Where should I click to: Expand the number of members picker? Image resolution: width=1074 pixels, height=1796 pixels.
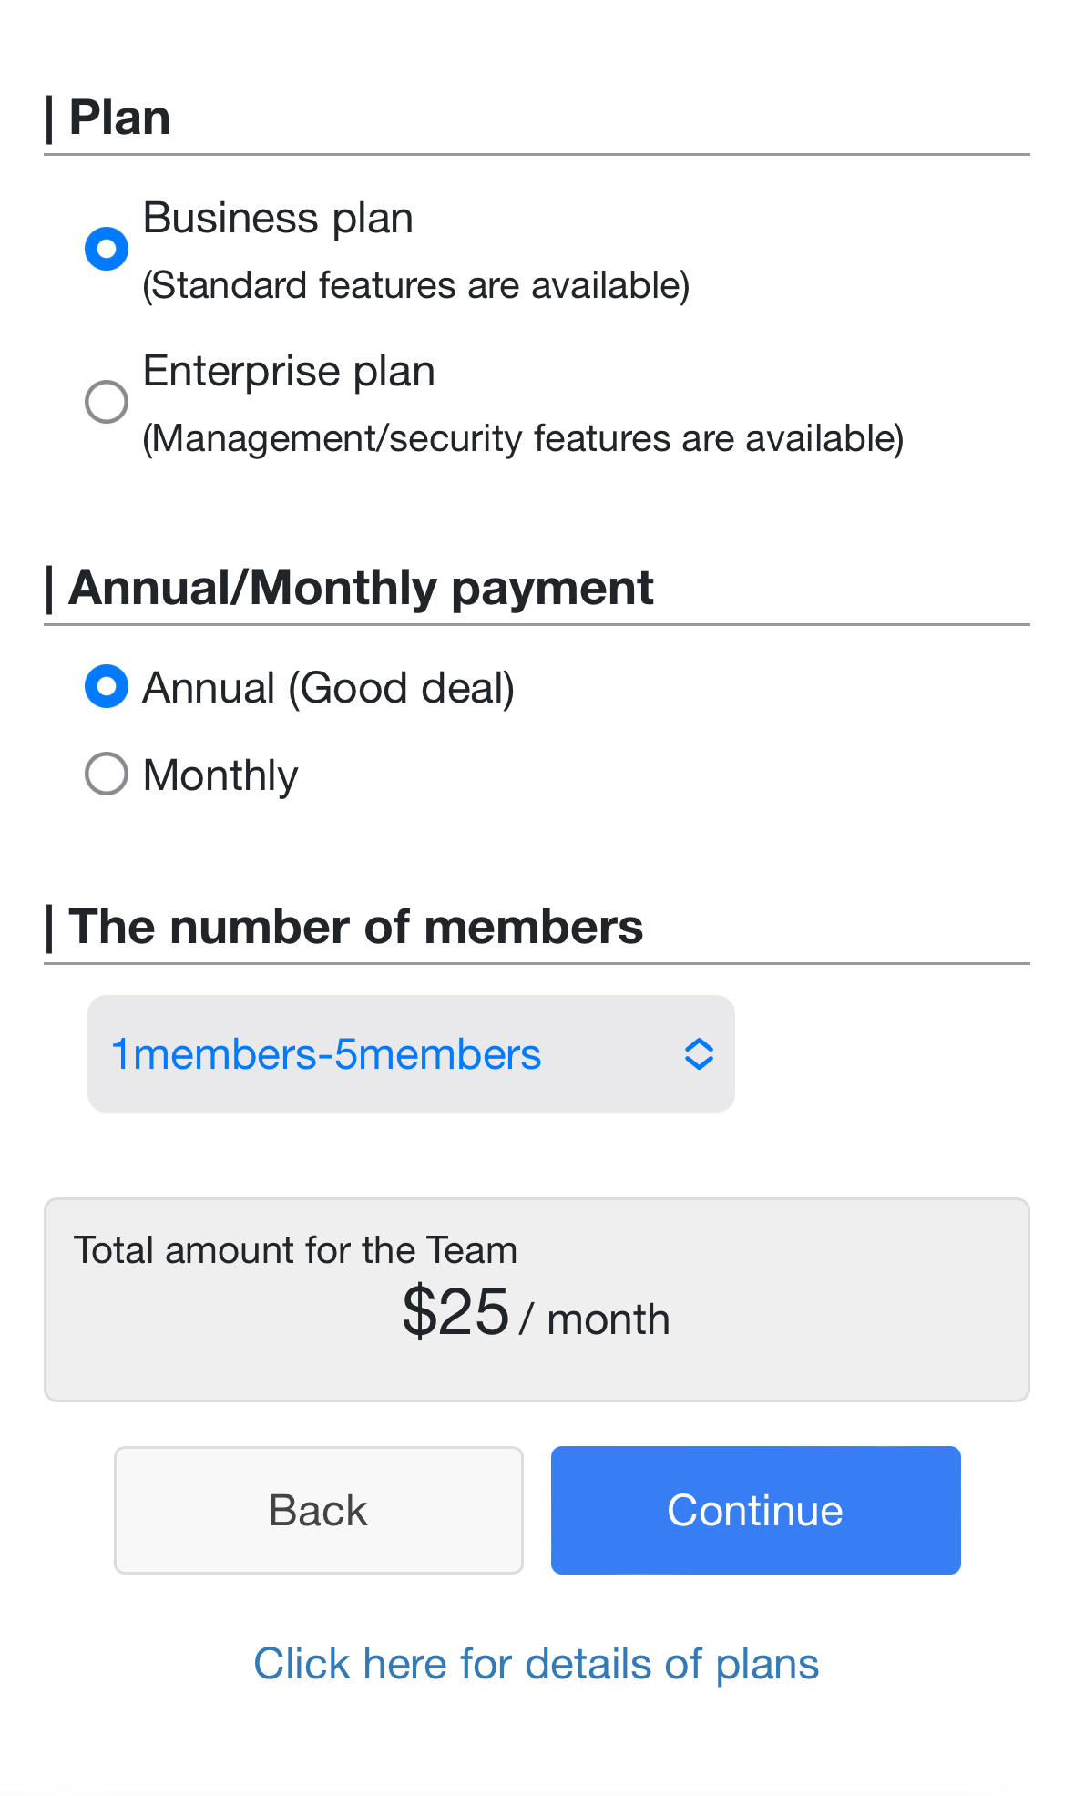(x=410, y=1053)
